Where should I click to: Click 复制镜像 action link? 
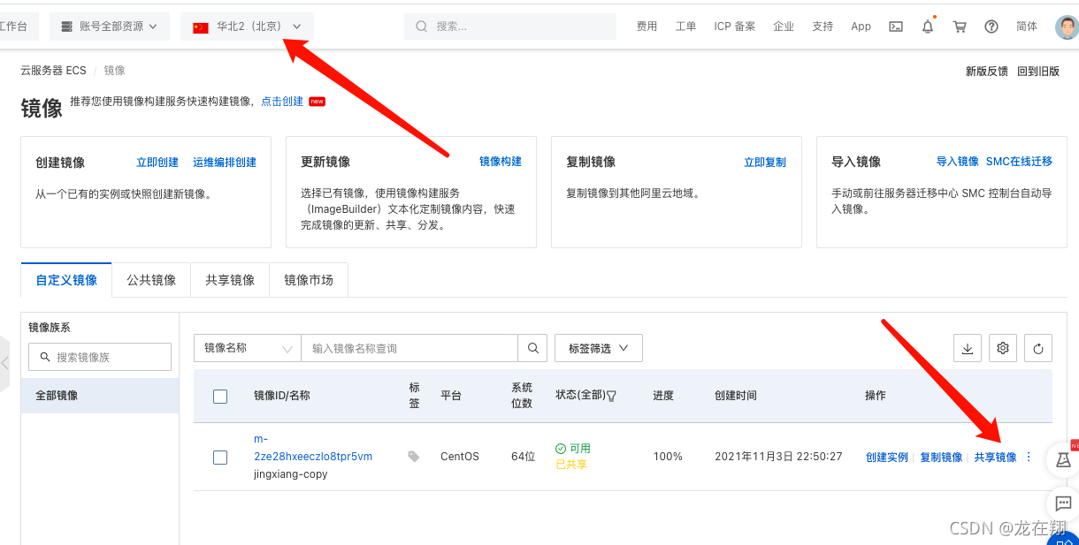pyautogui.click(x=941, y=458)
